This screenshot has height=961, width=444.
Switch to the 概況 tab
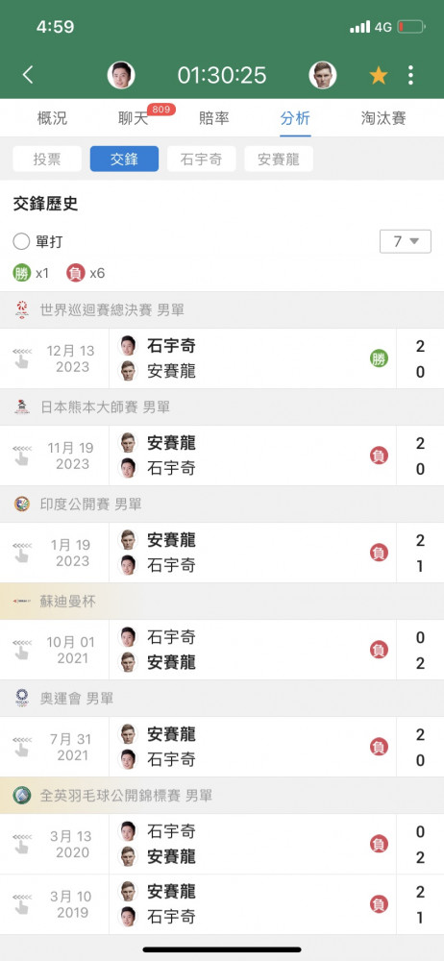52,118
